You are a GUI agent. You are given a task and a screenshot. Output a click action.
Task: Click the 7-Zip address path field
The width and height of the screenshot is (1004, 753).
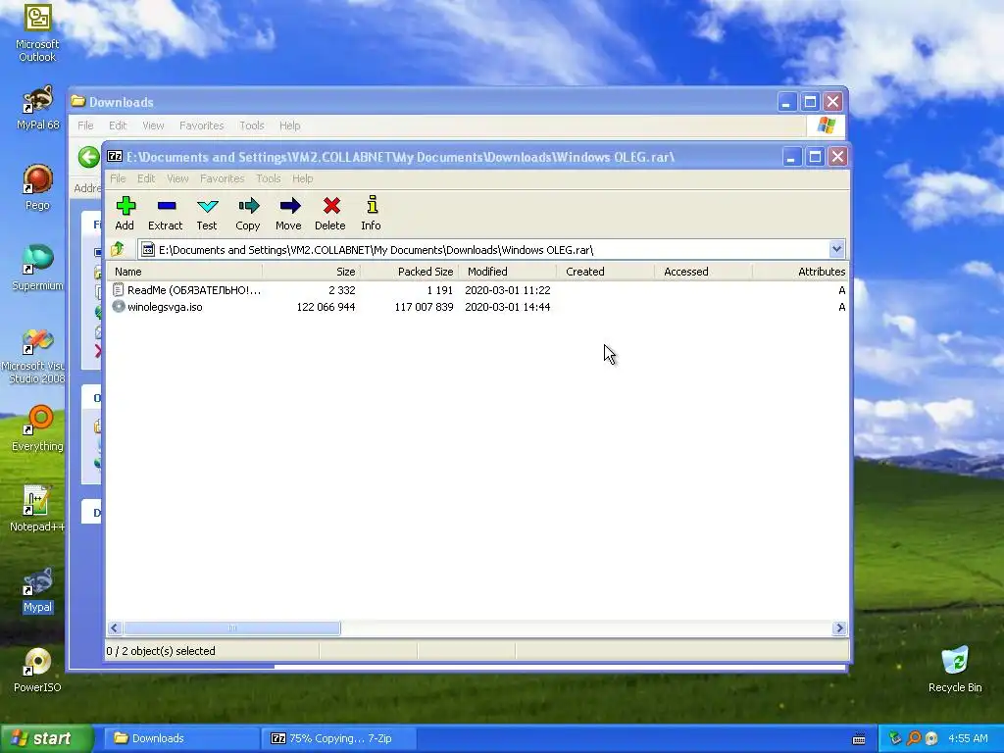pyautogui.click(x=483, y=250)
